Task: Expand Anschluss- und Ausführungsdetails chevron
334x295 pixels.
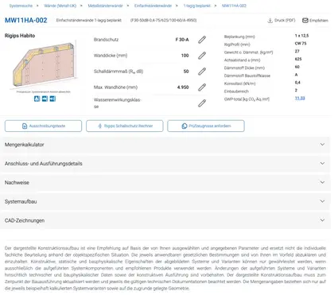Action: (322, 163)
